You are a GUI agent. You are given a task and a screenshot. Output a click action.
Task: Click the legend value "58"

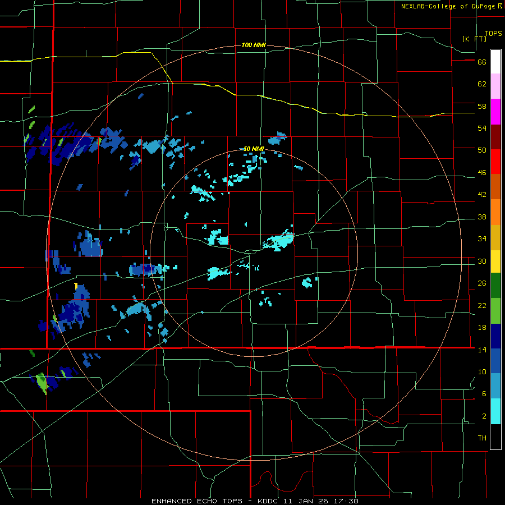pos(482,106)
